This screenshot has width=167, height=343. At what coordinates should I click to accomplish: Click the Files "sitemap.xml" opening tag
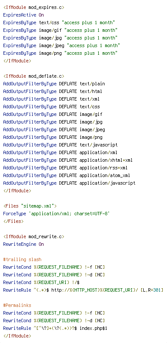pyautogui.click(x=30, y=206)
